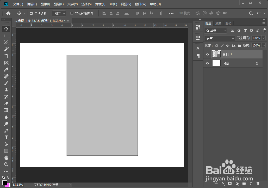Create a new group folder icon
Image resolution: width=268 pixels, height=188 pixels.
click(244, 184)
